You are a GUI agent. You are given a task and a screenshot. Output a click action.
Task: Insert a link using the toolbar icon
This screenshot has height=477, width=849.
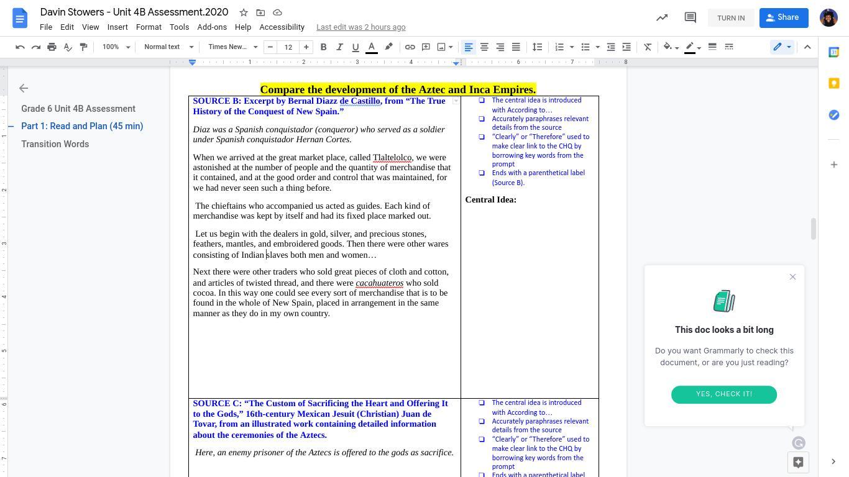pyautogui.click(x=410, y=47)
